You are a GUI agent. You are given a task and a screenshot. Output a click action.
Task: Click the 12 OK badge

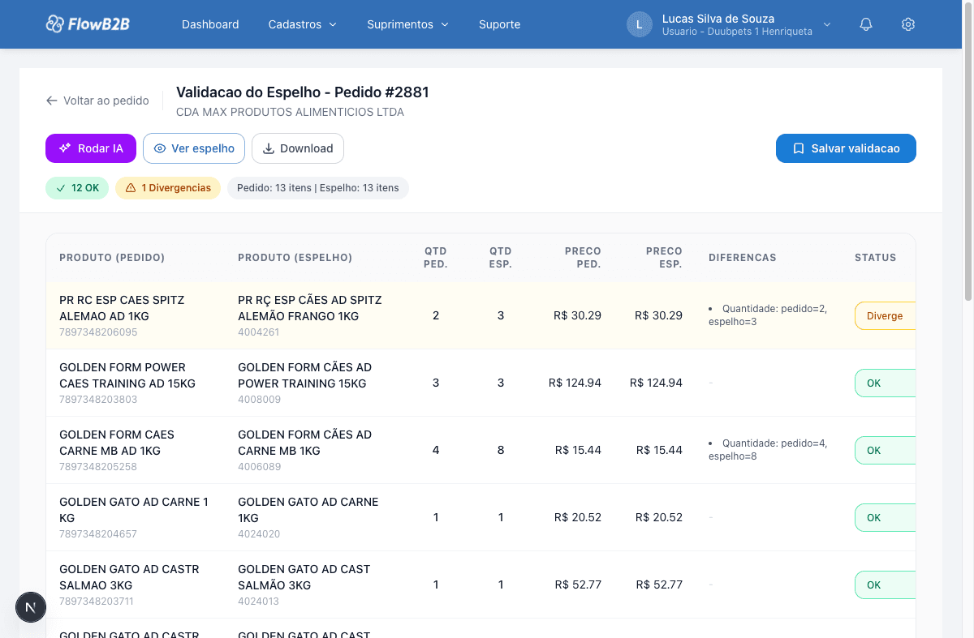pyautogui.click(x=77, y=188)
